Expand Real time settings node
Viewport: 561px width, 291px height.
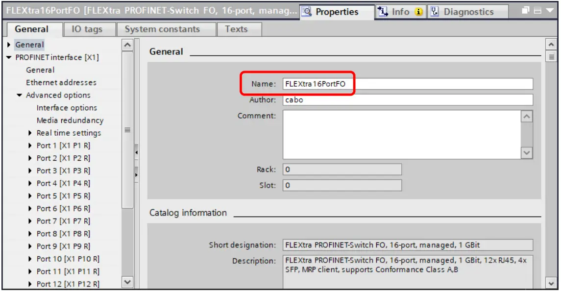tap(30, 133)
